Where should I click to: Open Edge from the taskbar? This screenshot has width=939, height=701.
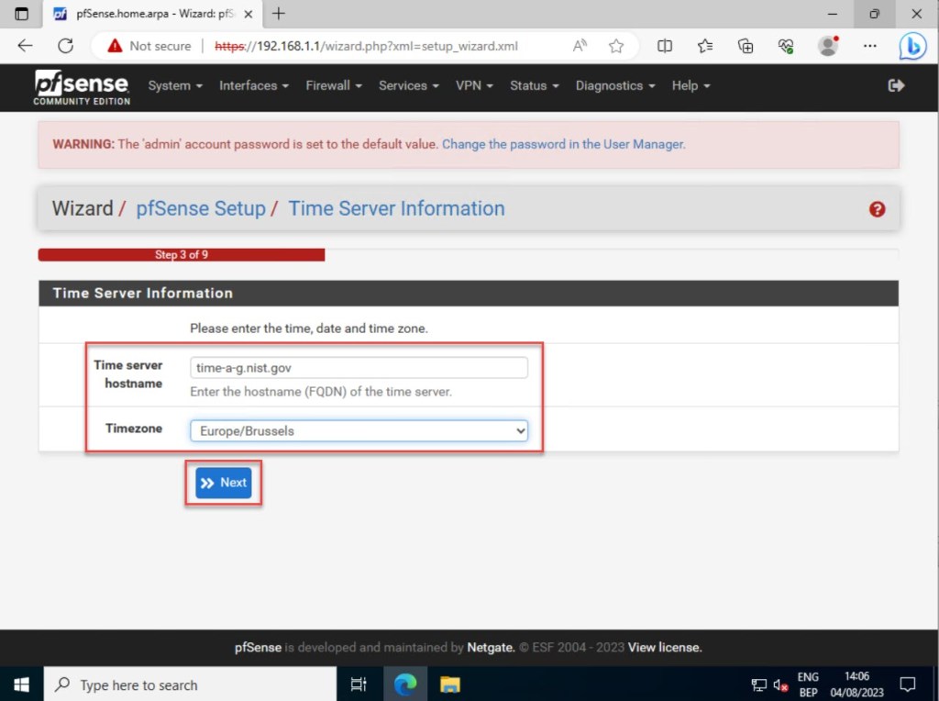(x=405, y=684)
